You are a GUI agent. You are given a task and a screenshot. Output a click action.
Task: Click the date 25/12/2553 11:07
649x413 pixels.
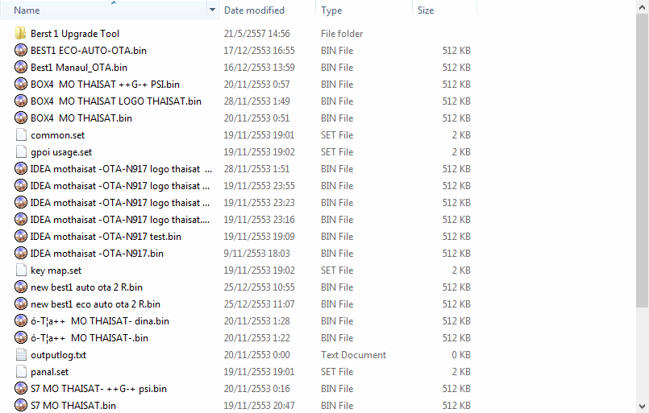coord(259,304)
